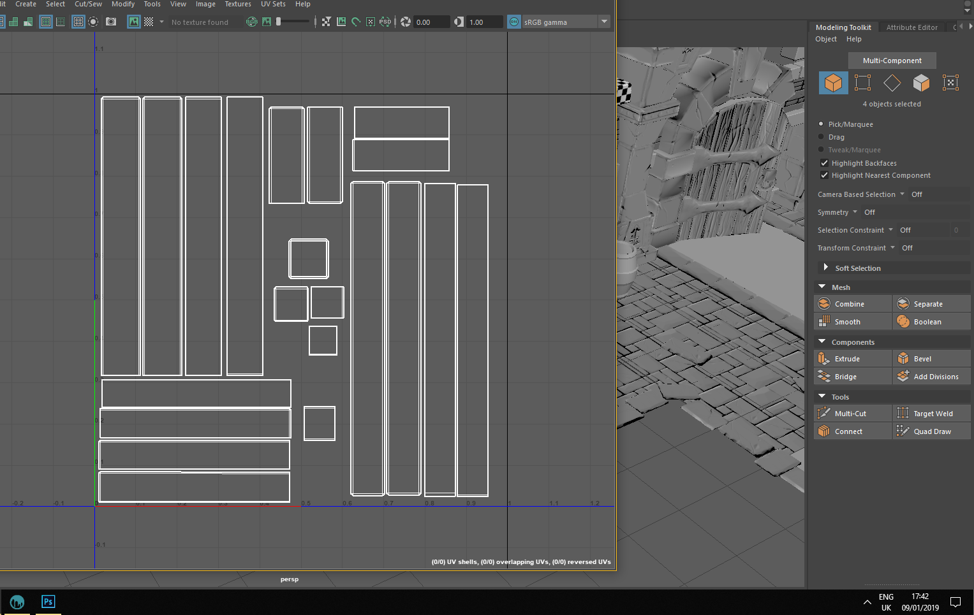Open the Textures menu

click(238, 4)
